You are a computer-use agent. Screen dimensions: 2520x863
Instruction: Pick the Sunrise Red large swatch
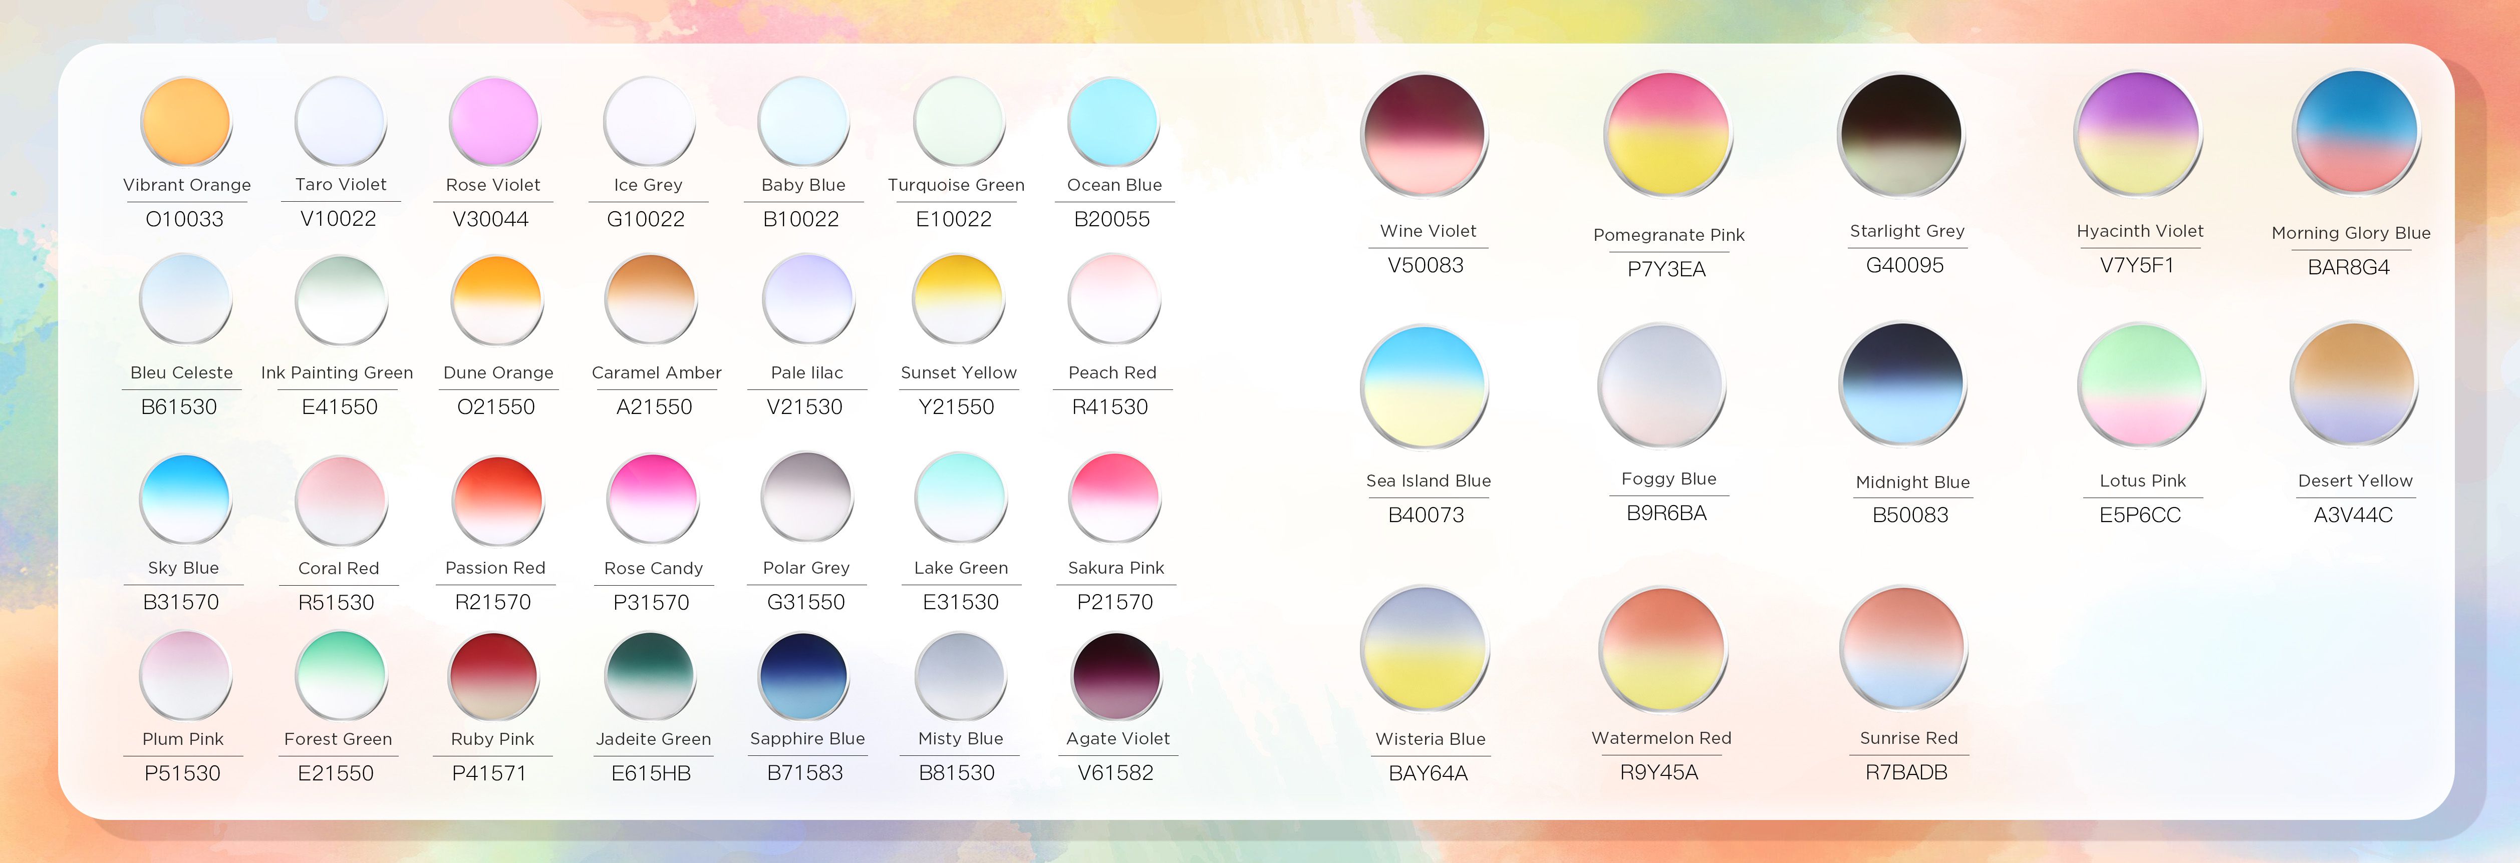click(x=1904, y=648)
